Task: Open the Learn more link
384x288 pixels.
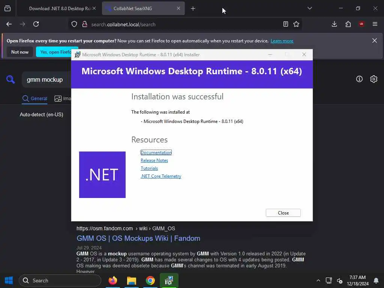Action: (x=282, y=41)
